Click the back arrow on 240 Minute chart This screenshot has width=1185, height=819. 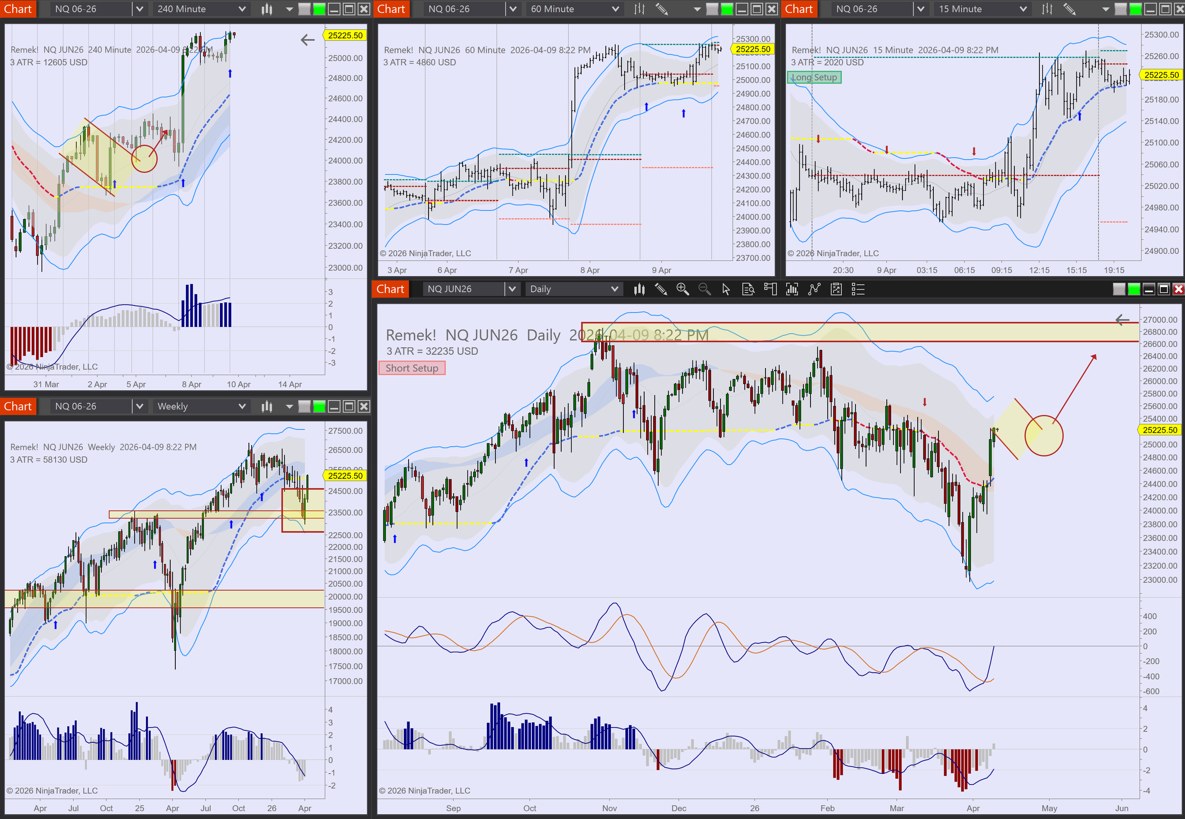pyautogui.click(x=308, y=39)
